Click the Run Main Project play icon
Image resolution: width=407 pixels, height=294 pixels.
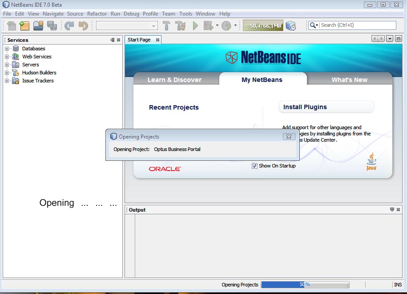pyautogui.click(x=195, y=26)
